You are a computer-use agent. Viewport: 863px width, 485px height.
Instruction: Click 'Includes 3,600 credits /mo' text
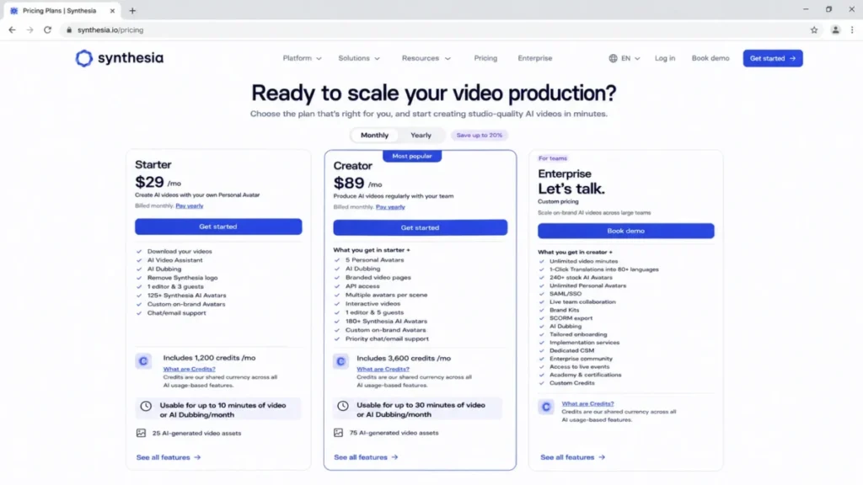click(404, 358)
